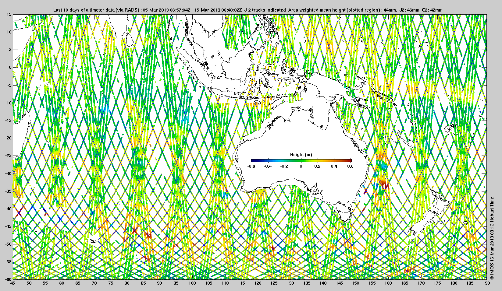This screenshot has height=291, width=502.
Task: Click start timestamp "05-Mar-2013 06:57:04Z" in title
Action: point(166,10)
